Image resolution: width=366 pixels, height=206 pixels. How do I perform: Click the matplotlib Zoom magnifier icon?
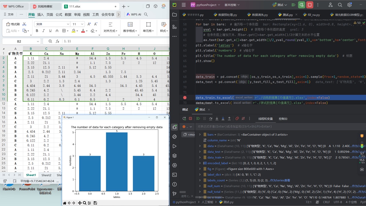(x=85, y=203)
